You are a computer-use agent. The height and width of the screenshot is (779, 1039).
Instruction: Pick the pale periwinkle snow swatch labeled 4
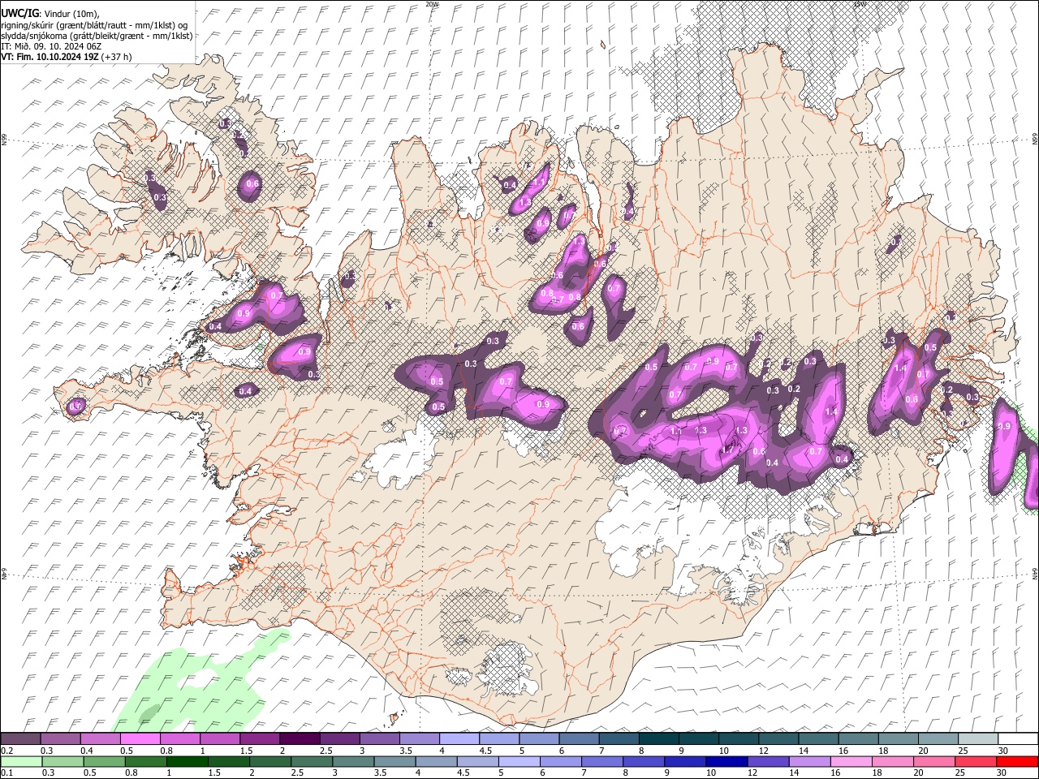coord(459,738)
